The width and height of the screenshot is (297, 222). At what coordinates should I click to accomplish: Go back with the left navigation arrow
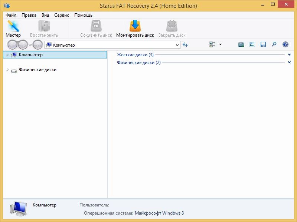point(13,45)
